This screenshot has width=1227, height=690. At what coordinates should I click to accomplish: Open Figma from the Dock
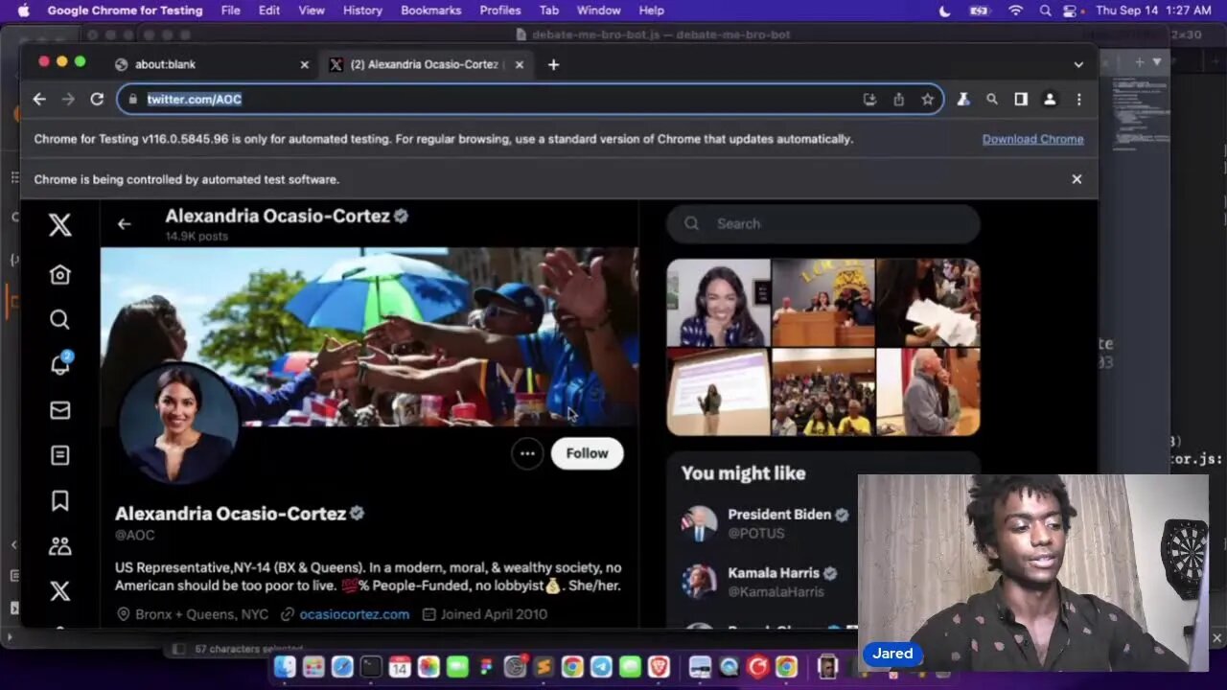486,667
